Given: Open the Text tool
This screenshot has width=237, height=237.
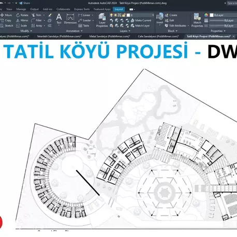Looking at the screenshot, I should [59, 19].
